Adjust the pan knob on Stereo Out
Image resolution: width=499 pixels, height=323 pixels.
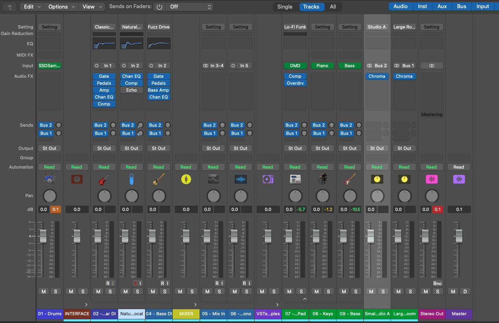[x=431, y=196]
